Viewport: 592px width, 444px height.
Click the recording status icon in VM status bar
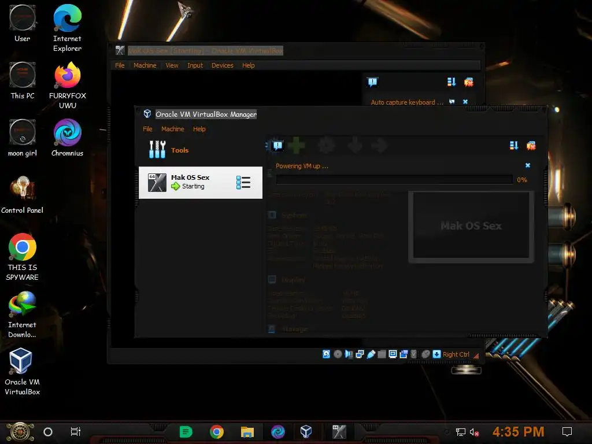coord(404,354)
